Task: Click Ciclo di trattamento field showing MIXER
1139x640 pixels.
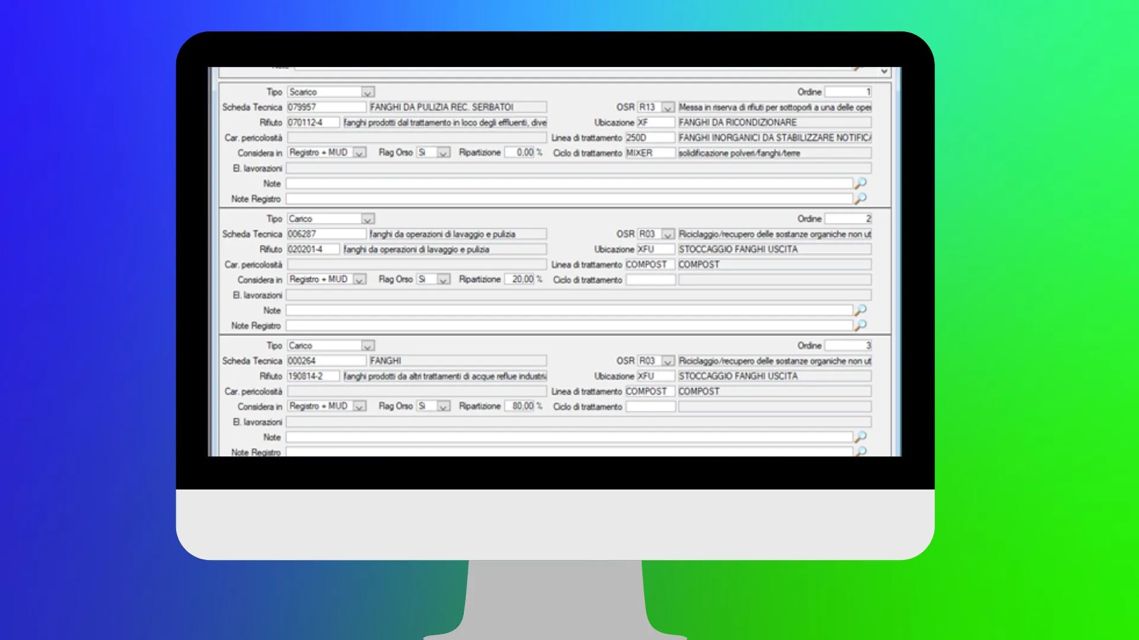Action: point(650,153)
